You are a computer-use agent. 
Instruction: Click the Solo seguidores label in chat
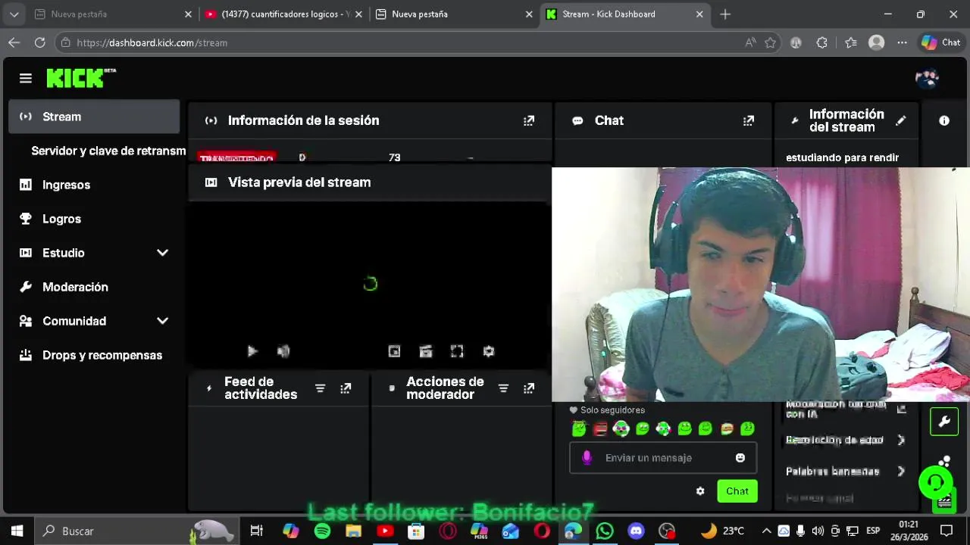612,410
